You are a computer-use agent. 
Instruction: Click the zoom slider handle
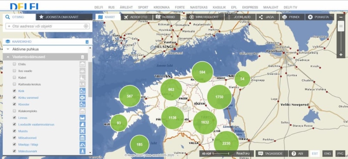click(x=341, y=27)
